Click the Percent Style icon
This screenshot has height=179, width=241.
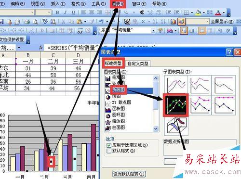pos(125,13)
